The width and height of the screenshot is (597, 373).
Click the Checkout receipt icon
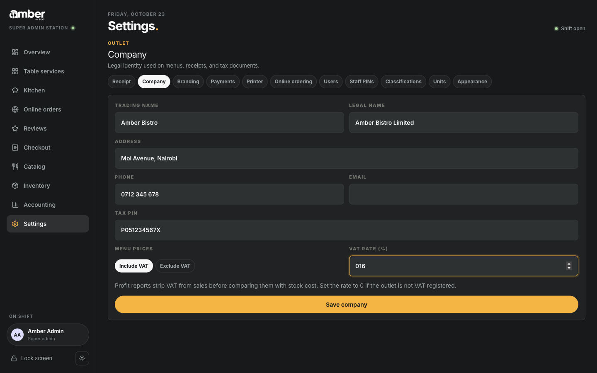pos(15,148)
